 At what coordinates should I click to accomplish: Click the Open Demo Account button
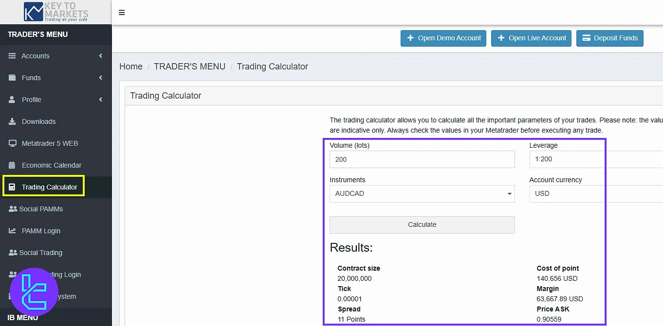[443, 38]
